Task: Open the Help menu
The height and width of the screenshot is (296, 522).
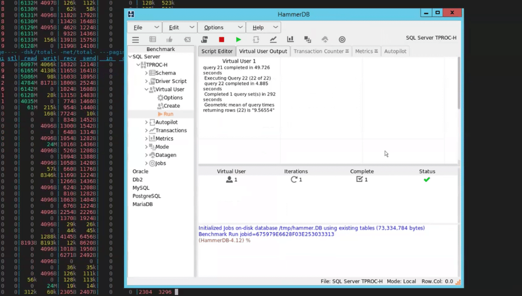Action: tap(263, 27)
